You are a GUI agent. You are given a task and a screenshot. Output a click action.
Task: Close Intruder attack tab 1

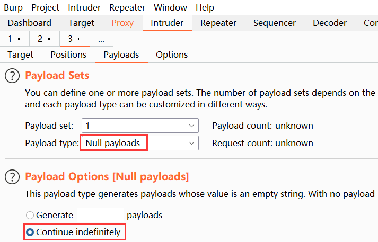click(x=19, y=39)
